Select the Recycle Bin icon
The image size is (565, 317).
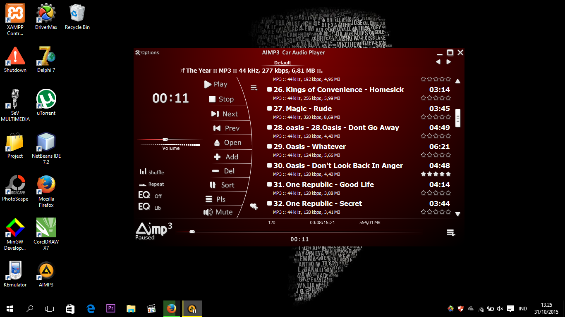(77, 17)
